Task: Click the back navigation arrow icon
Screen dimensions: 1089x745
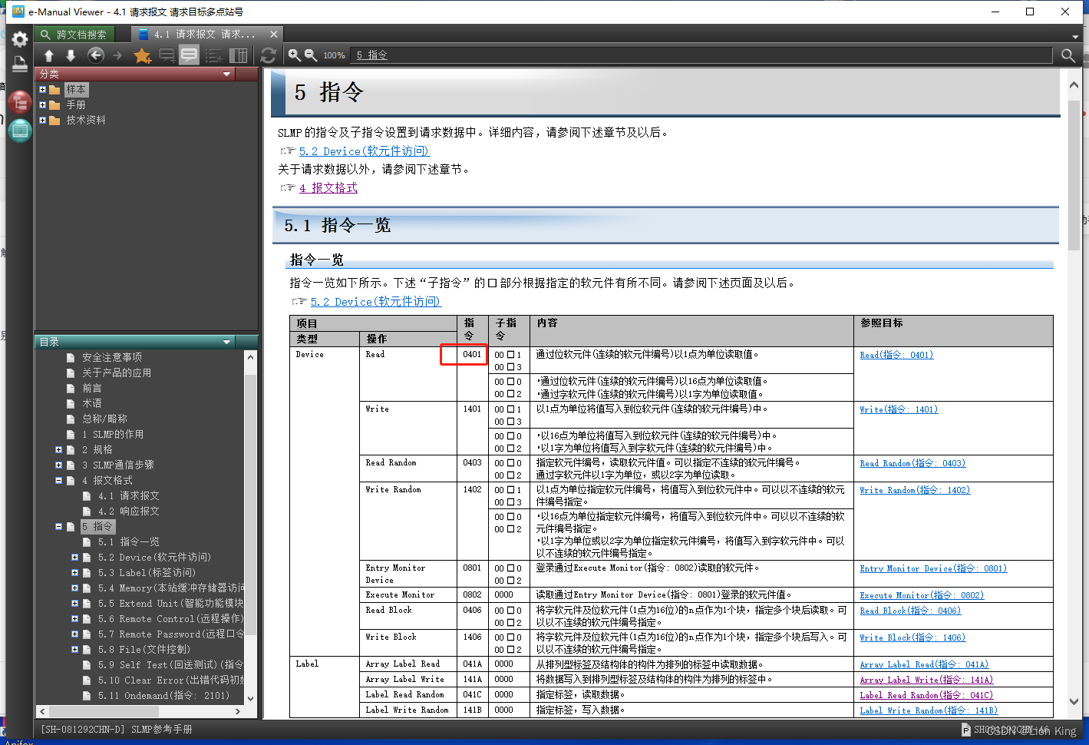Action: click(x=95, y=55)
